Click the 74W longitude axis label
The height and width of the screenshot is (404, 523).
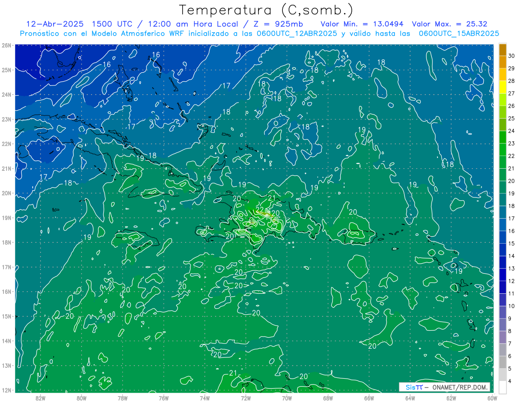click(204, 398)
